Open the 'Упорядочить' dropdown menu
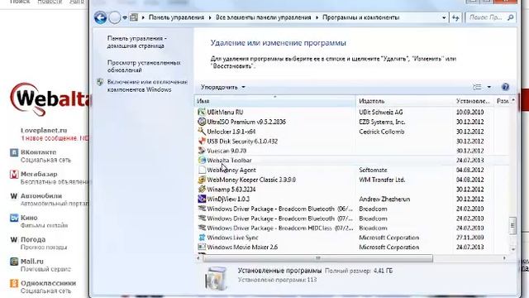529x298 pixels. click(x=222, y=87)
